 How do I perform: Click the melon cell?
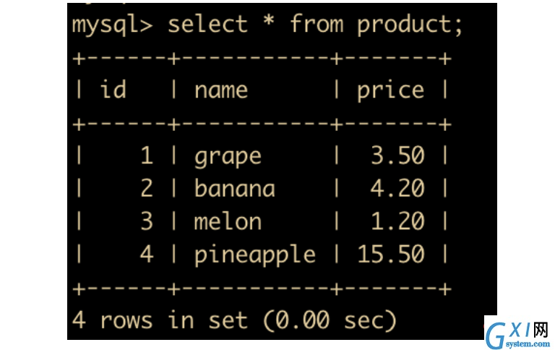click(x=228, y=221)
